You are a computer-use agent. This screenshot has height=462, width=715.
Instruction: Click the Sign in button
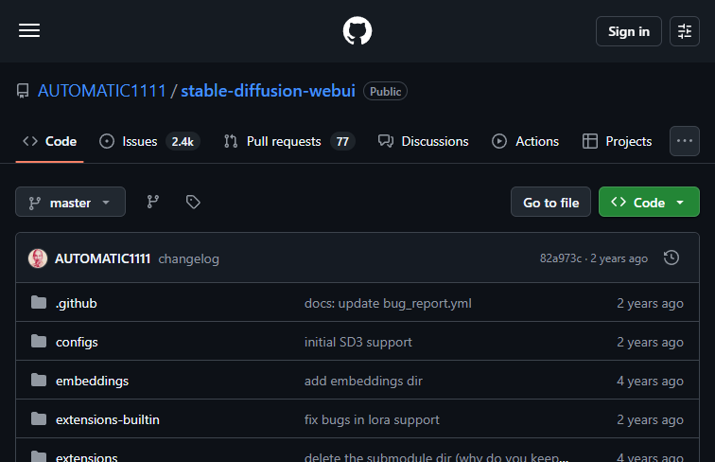click(x=628, y=31)
